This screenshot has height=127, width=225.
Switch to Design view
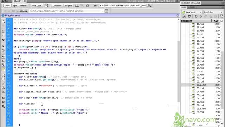(x=24, y=6)
